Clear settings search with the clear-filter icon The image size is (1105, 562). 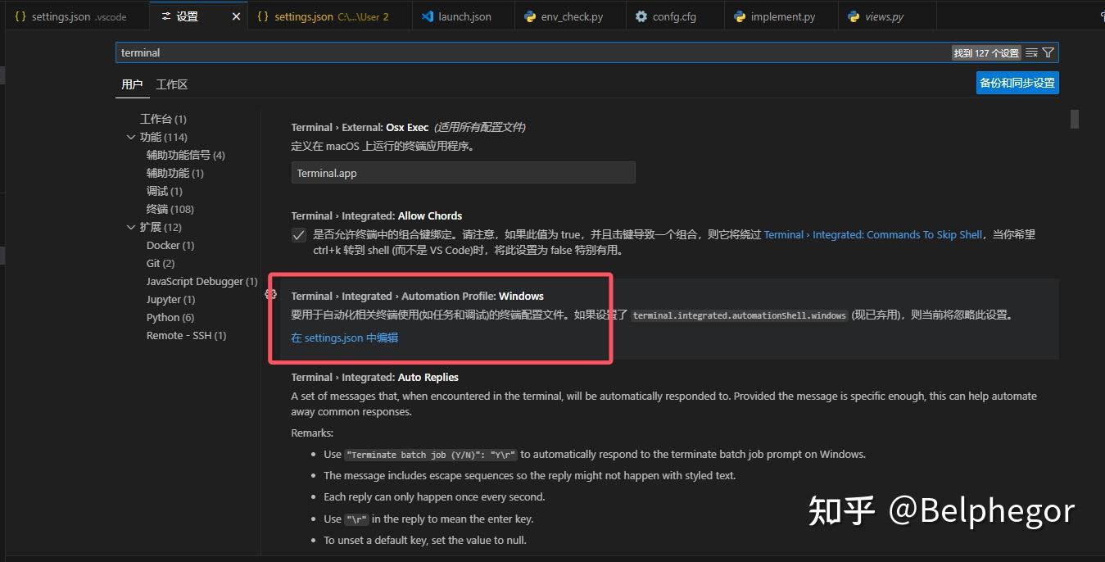pos(1031,52)
